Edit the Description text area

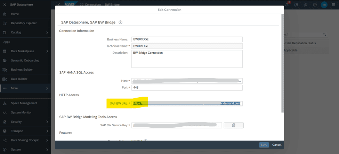(187, 59)
